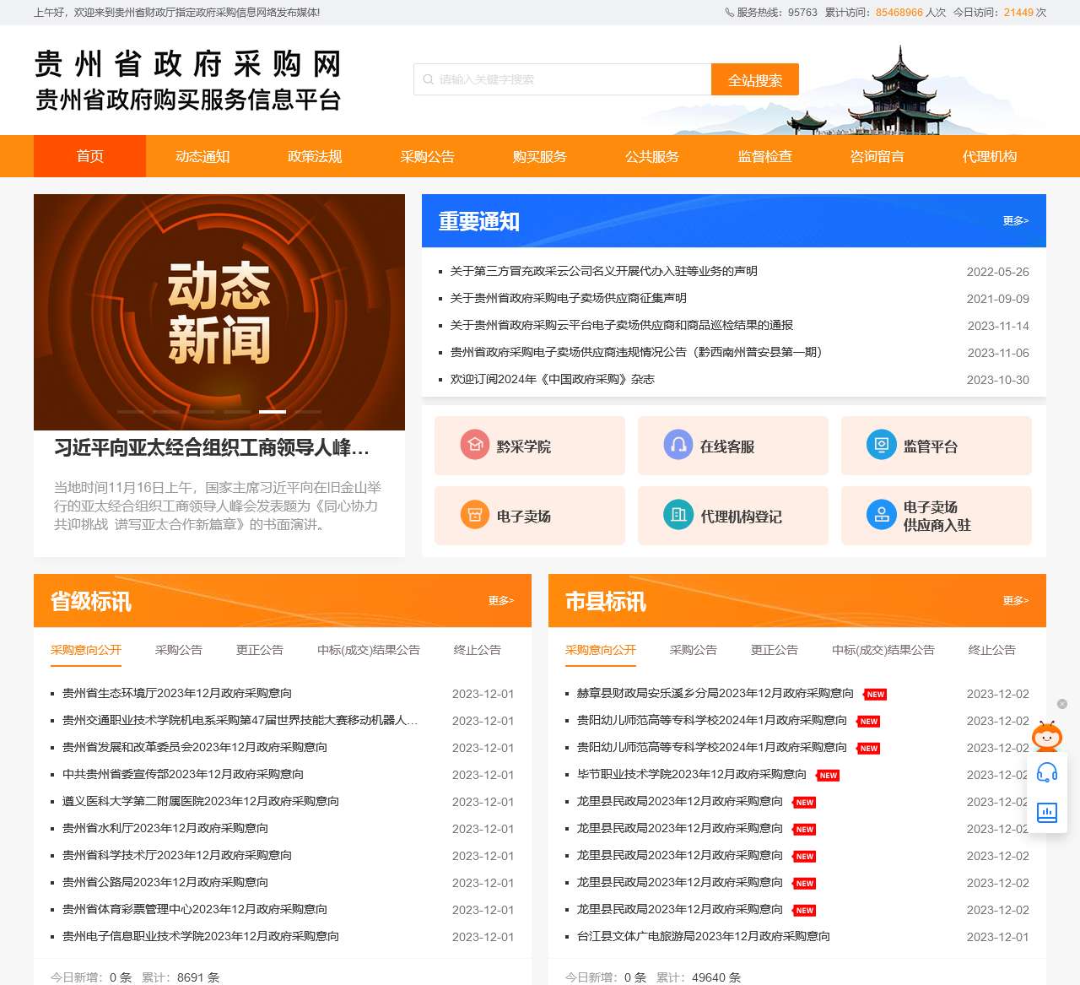Open the 电子卖场供应商入驻 user icon

(x=882, y=515)
